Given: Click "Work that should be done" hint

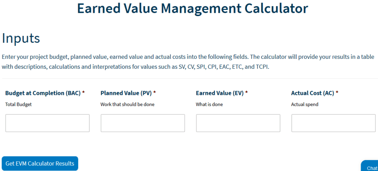Looking at the screenshot, I should pos(127,104).
